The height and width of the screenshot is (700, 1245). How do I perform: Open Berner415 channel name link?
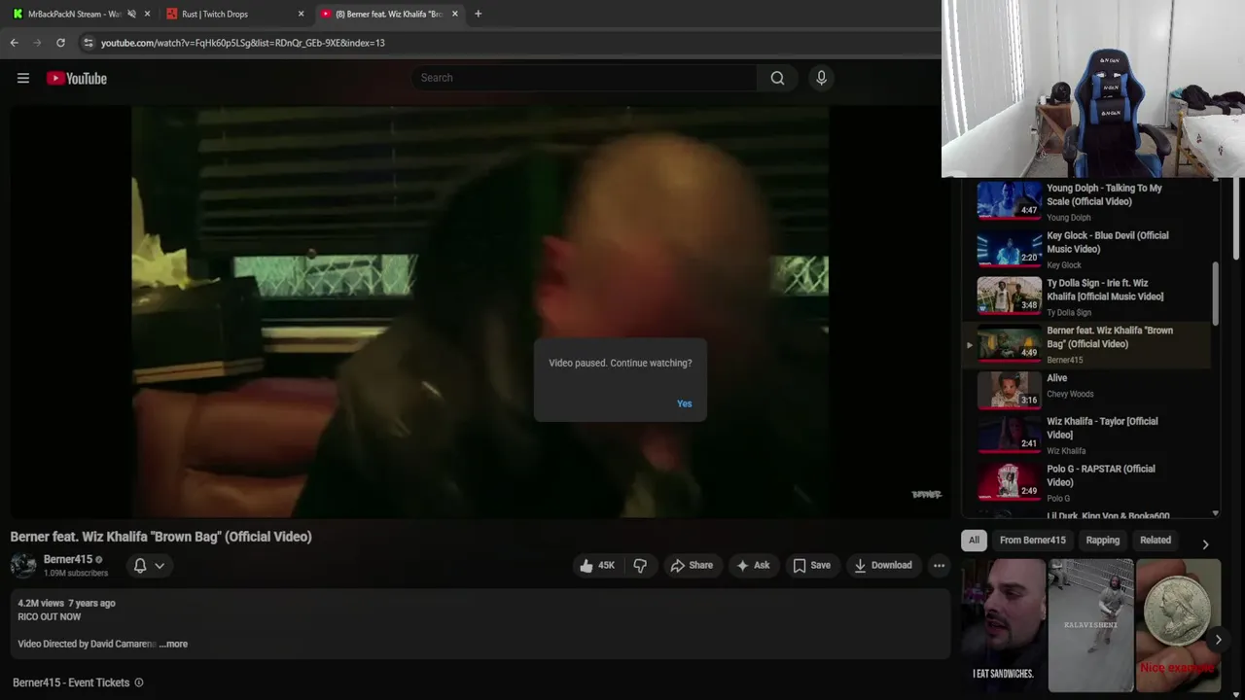click(x=68, y=559)
